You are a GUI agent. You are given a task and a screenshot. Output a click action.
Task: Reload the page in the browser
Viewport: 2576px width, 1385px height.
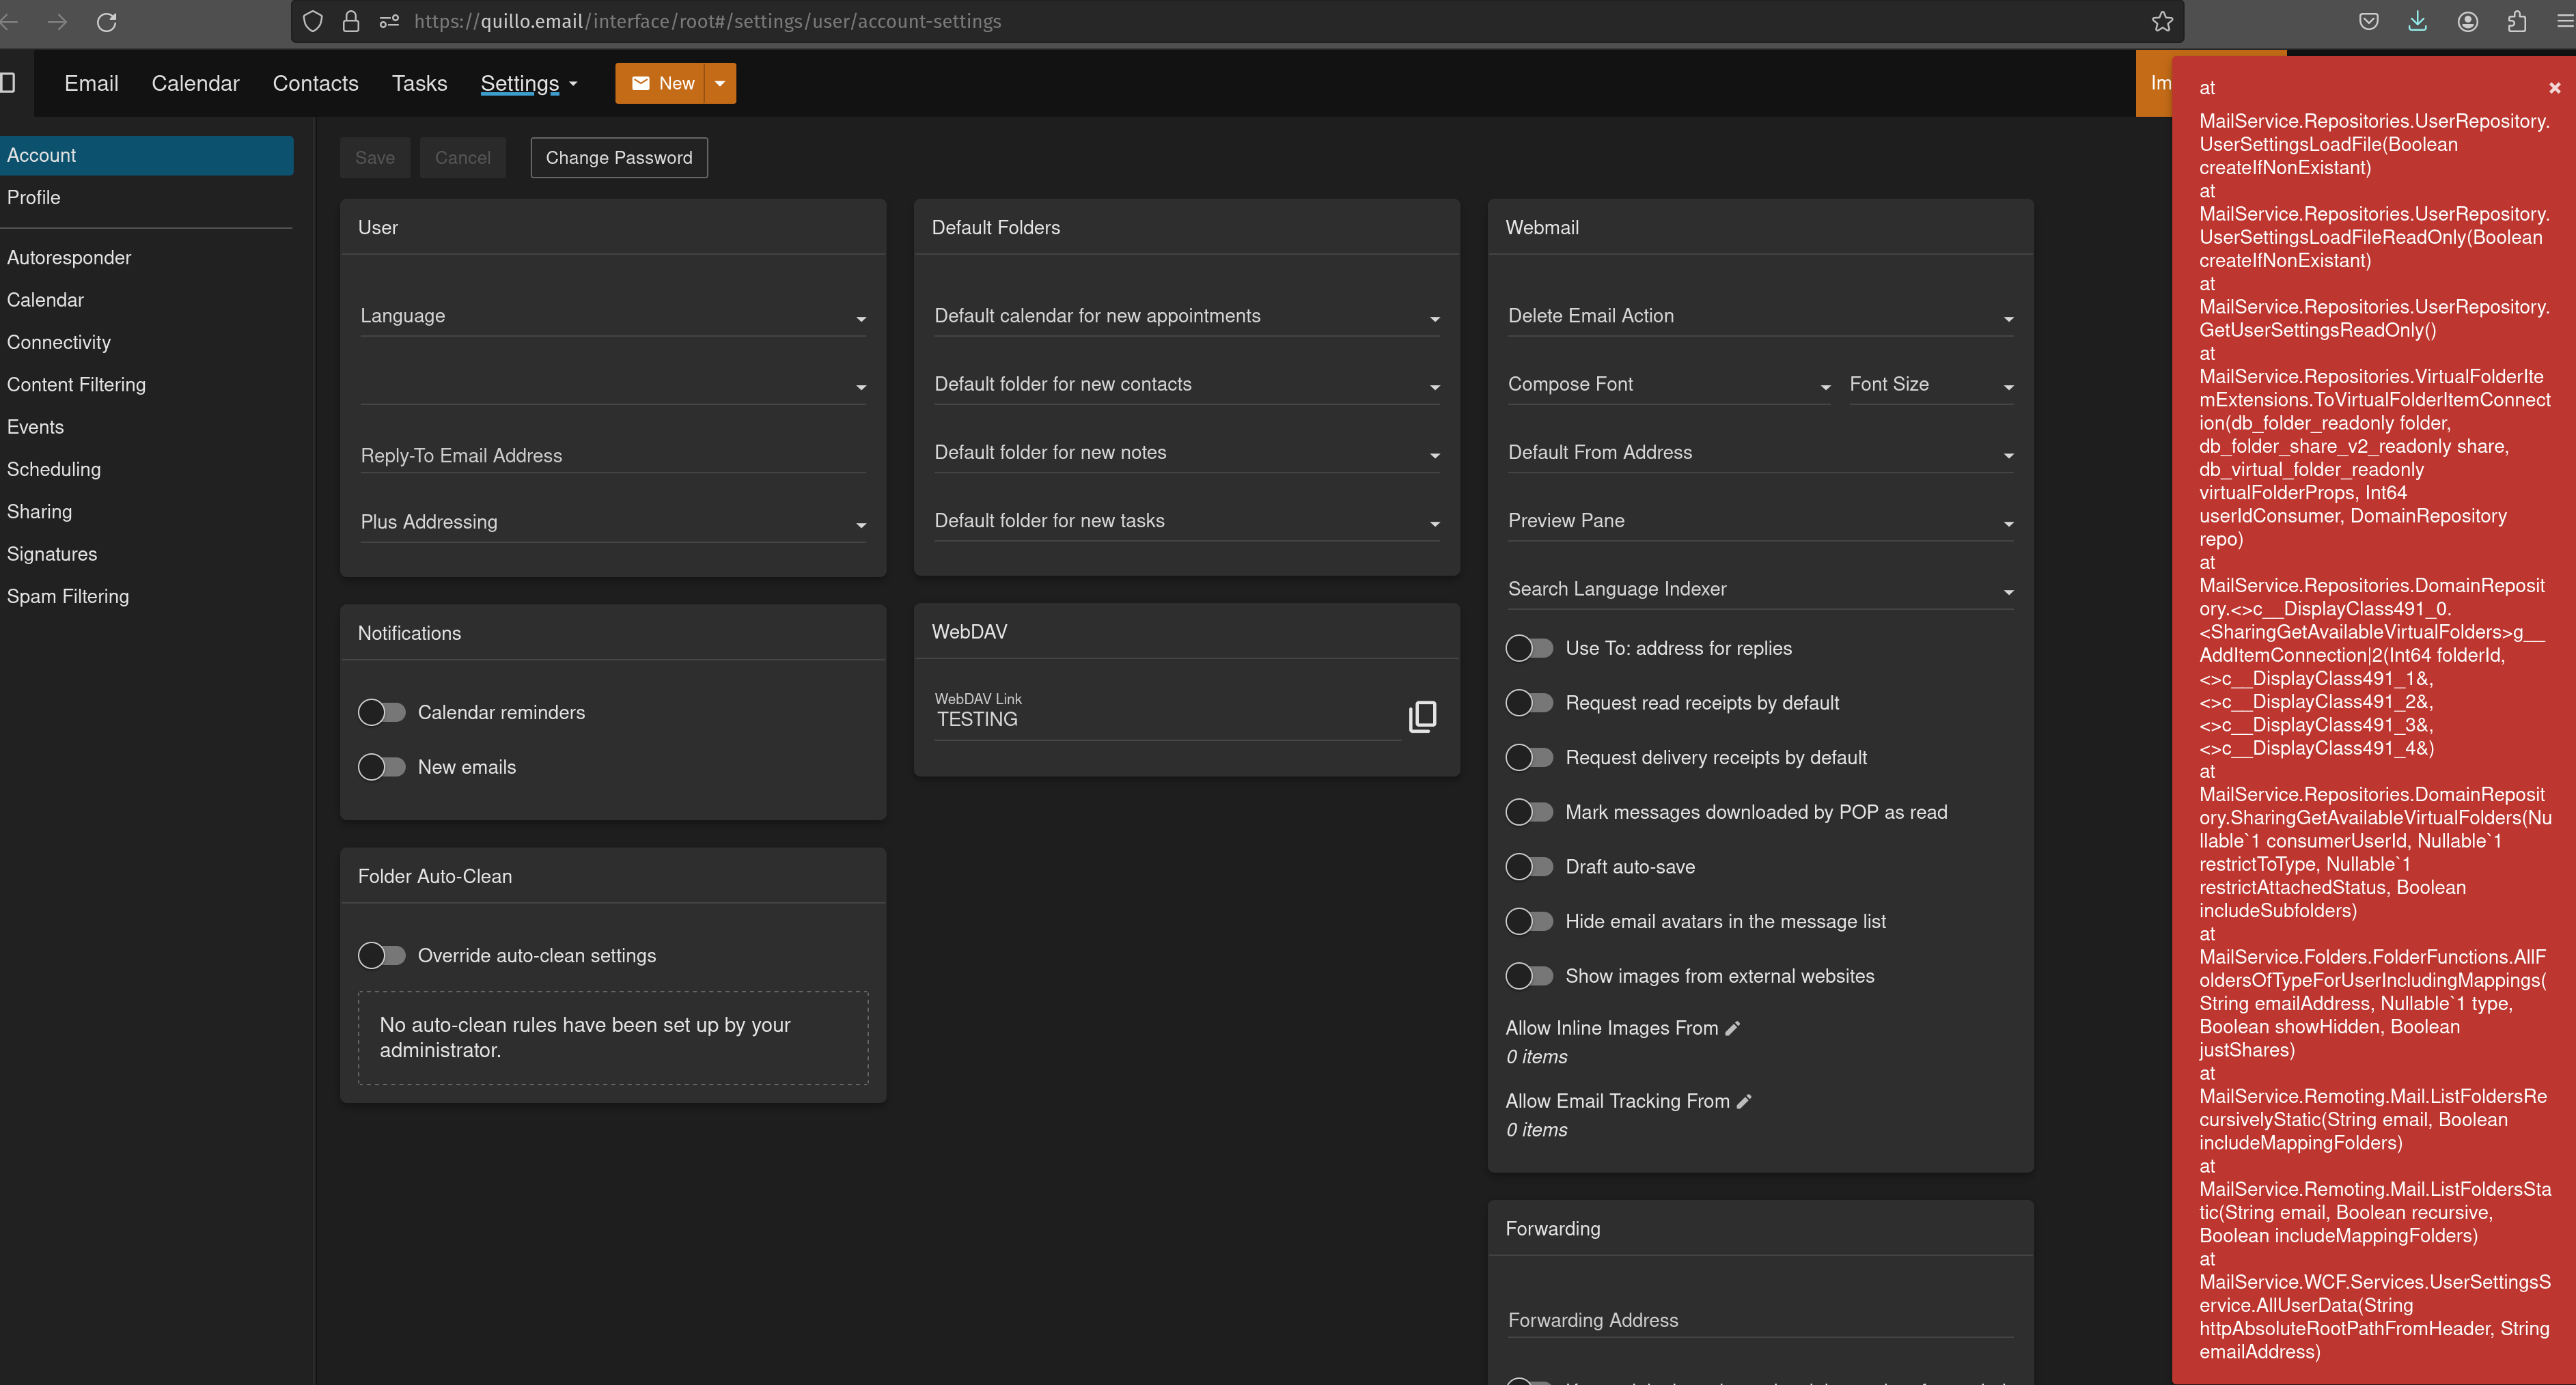[107, 21]
